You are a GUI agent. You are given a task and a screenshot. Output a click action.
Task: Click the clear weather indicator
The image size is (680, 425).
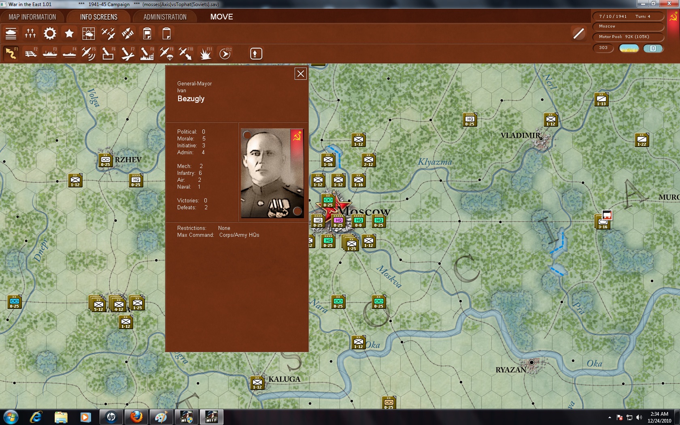(629, 48)
